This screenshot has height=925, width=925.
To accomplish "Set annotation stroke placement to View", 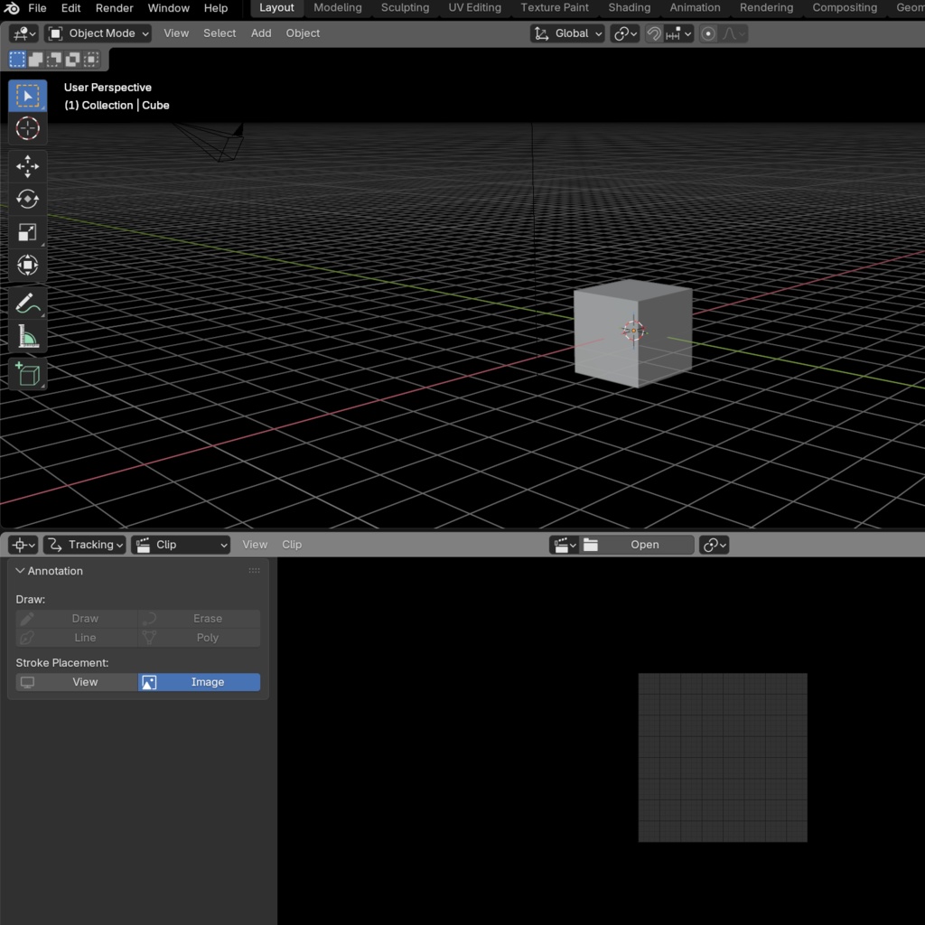I will 77,682.
